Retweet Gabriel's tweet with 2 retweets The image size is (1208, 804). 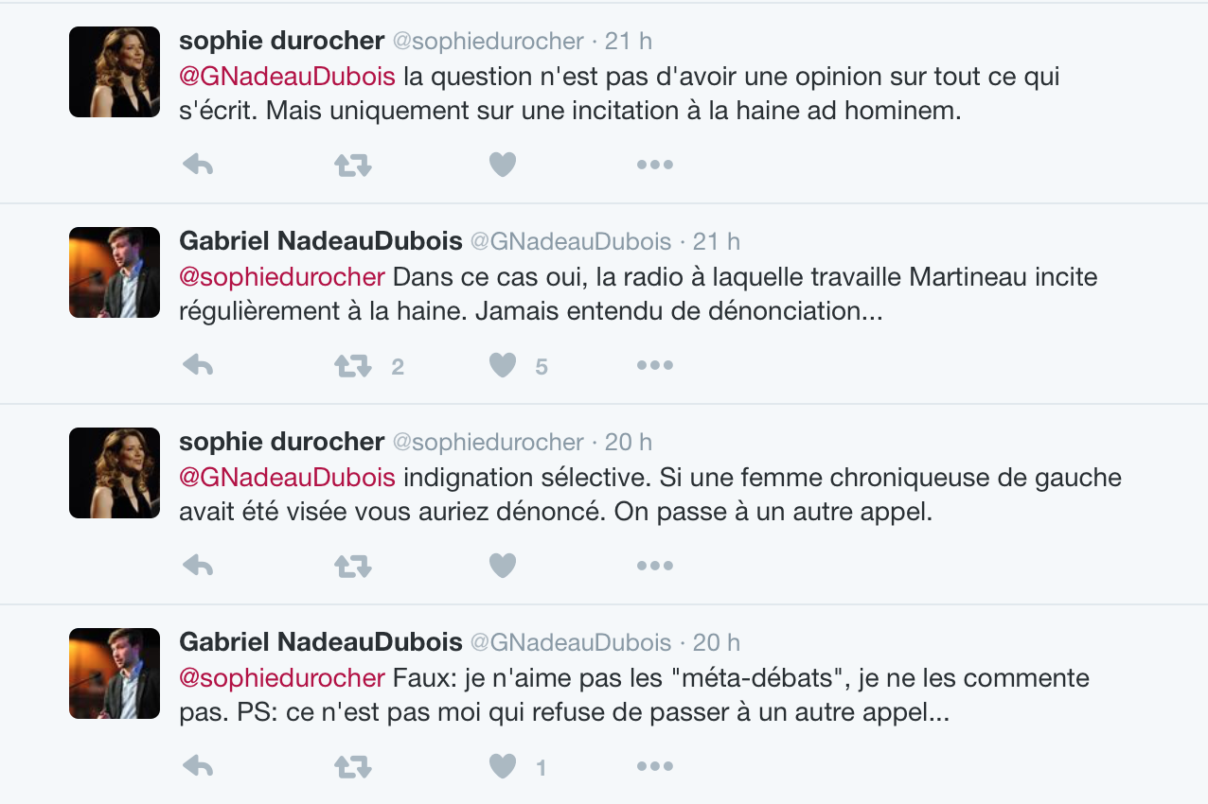click(x=353, y=366)
